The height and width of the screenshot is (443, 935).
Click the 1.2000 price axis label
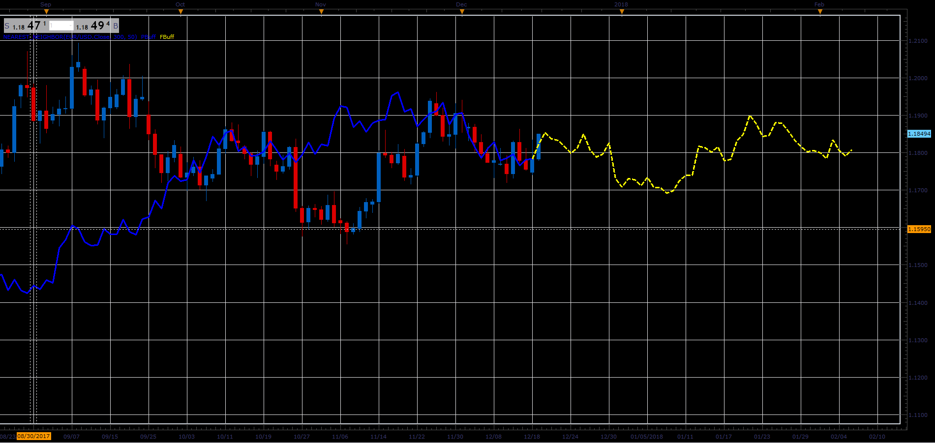[918, 79]
